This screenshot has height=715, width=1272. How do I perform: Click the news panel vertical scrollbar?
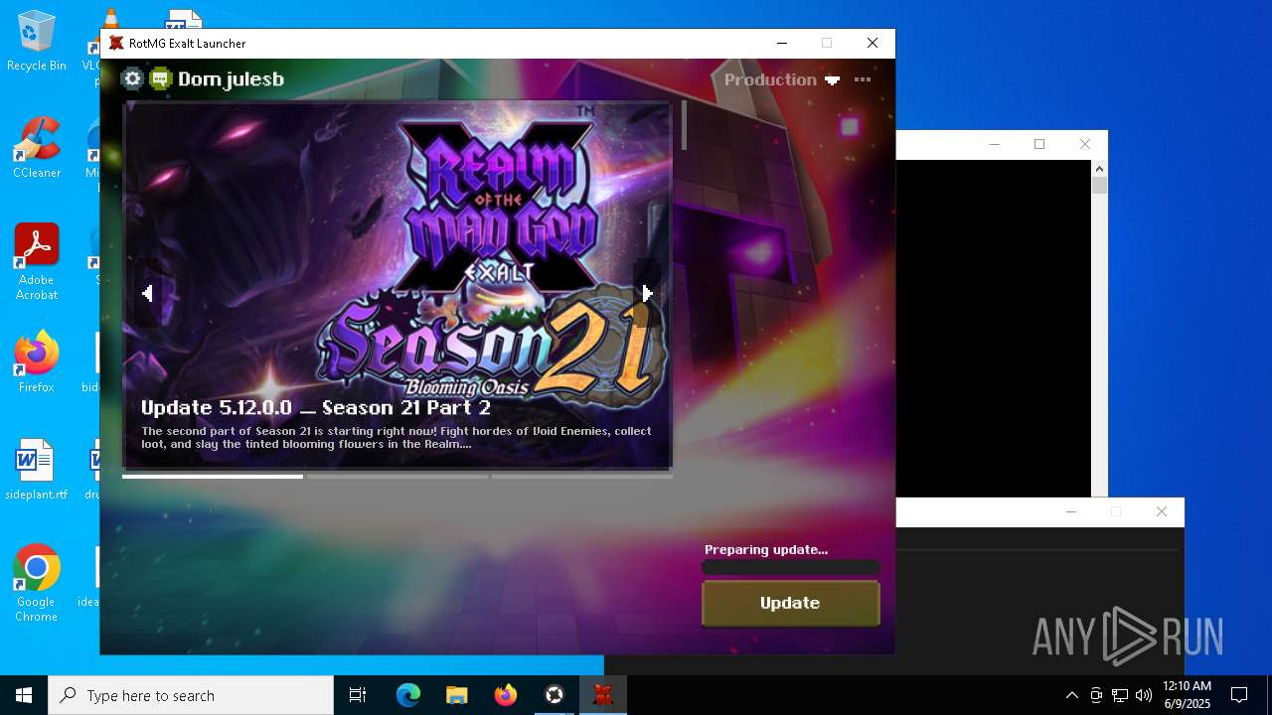684,126
